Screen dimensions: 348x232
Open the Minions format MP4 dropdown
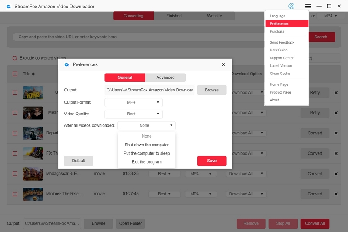coord(201,194)
